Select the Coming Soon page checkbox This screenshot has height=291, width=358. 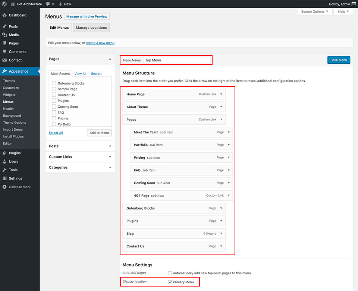[x=54, y=107]
